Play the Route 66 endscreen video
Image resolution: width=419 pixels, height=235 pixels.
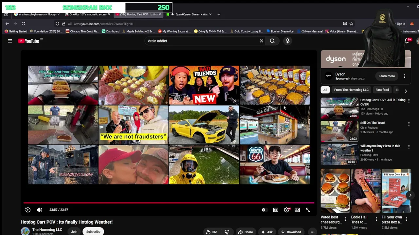(x=275, y=164)
